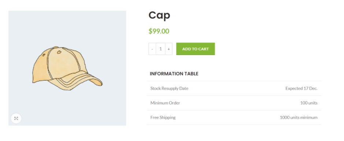Image resolution: width=344 pixels, height=141 pixels.
Task: Click the Information Table heading
Action: click(x=174, y=74)
